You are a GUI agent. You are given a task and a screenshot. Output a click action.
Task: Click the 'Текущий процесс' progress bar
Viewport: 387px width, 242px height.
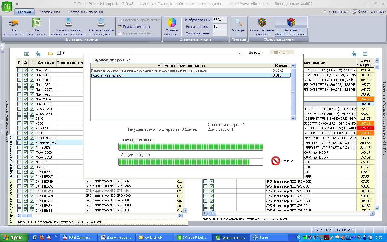pyautogui.click(x=191, y=147)
